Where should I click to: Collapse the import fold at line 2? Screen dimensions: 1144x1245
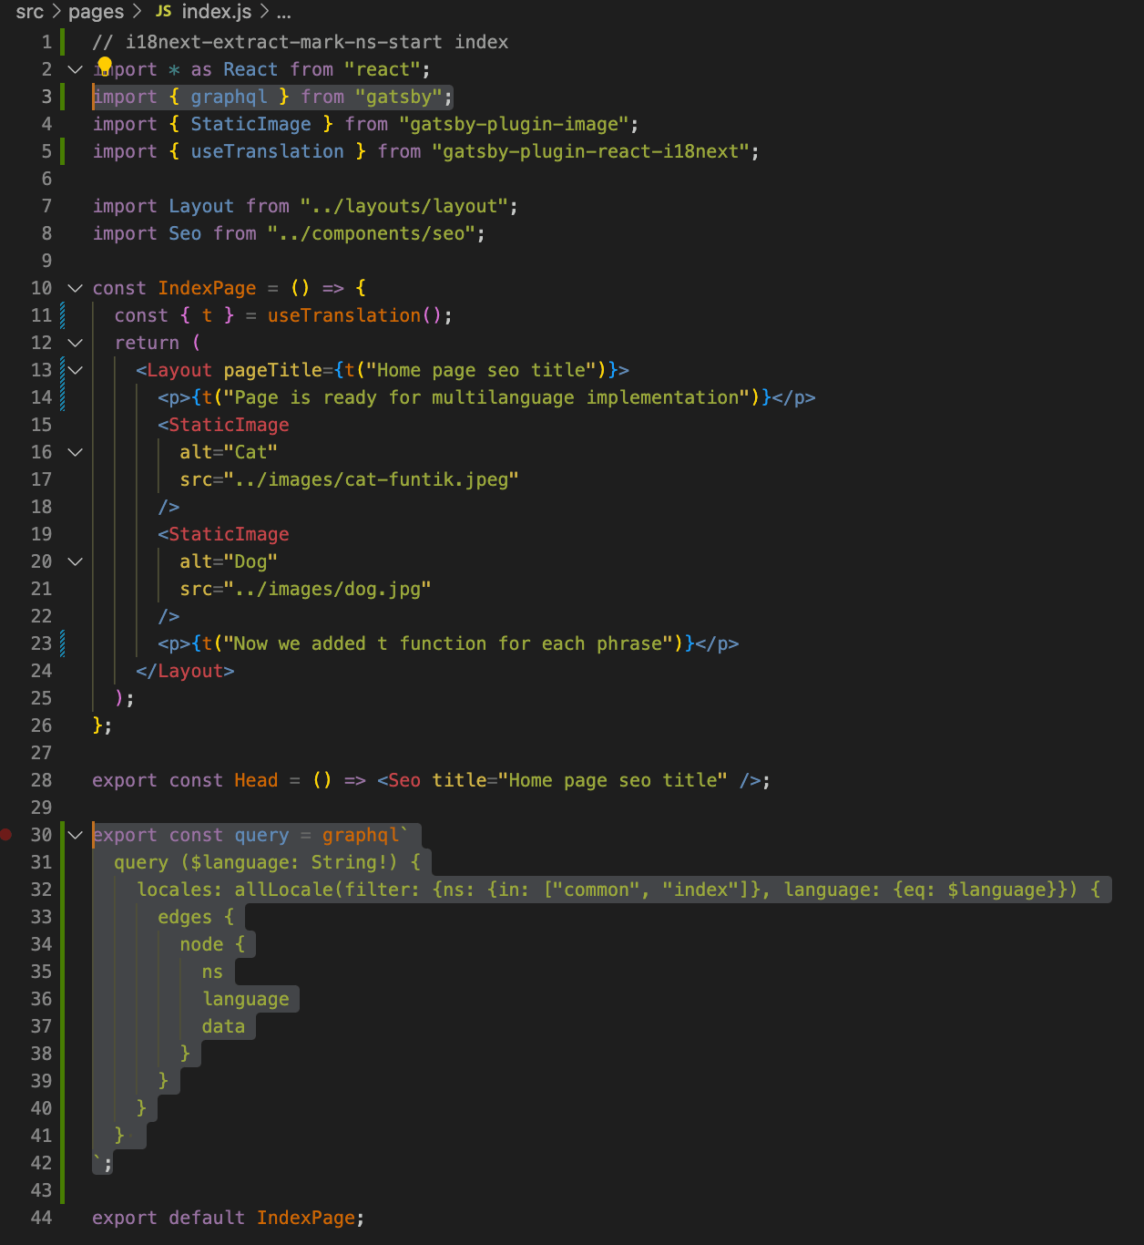pyautogui.click(x=76, y=69)
